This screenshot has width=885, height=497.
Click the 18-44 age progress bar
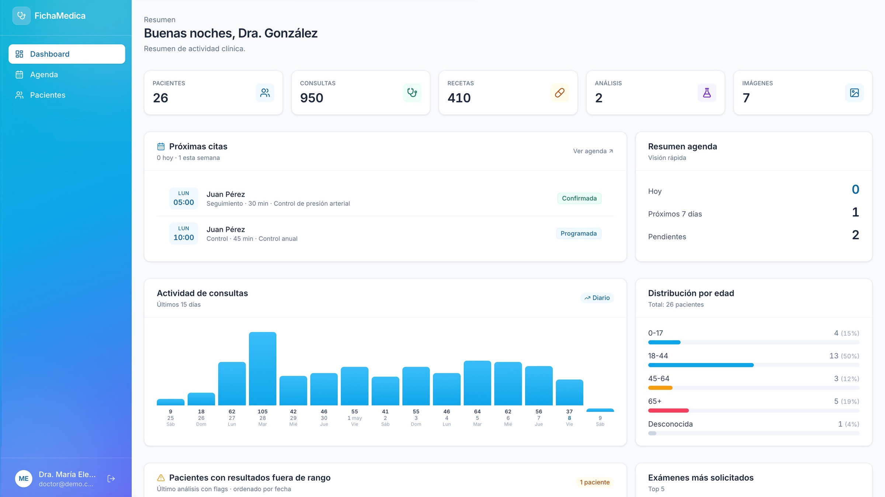(754, 365)
